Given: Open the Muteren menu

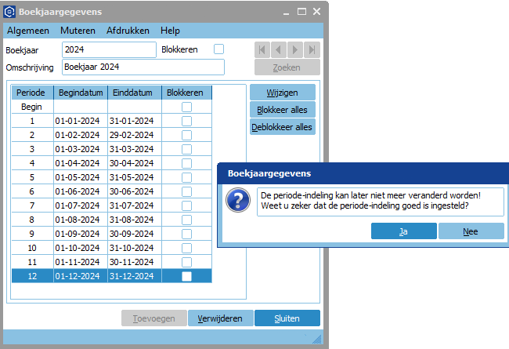Looking at the screenshot, I should 78,31.
